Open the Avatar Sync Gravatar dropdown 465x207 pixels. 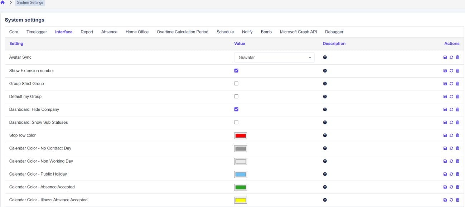pos(274,58)
